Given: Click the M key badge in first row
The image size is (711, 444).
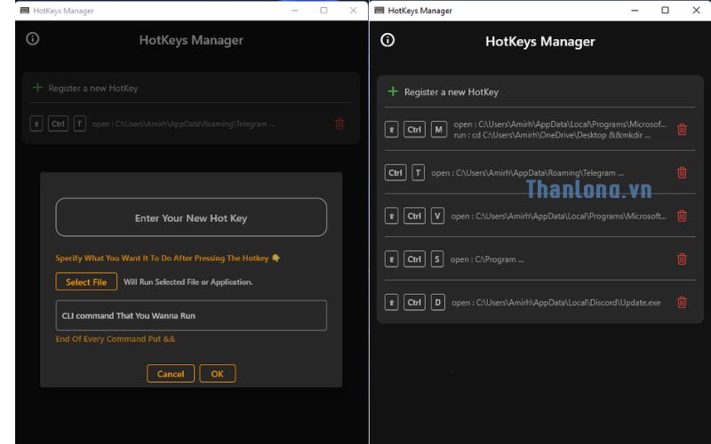Looking at the screenshot, I should [438, 130].
